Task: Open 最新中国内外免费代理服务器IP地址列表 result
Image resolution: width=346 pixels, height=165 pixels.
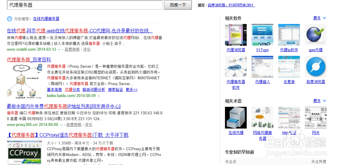Action: coord(64,106)
